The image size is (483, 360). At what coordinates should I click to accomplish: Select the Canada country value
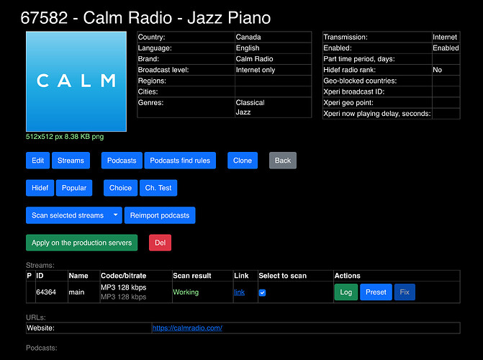pyautogui.click(x=248, y=37)
